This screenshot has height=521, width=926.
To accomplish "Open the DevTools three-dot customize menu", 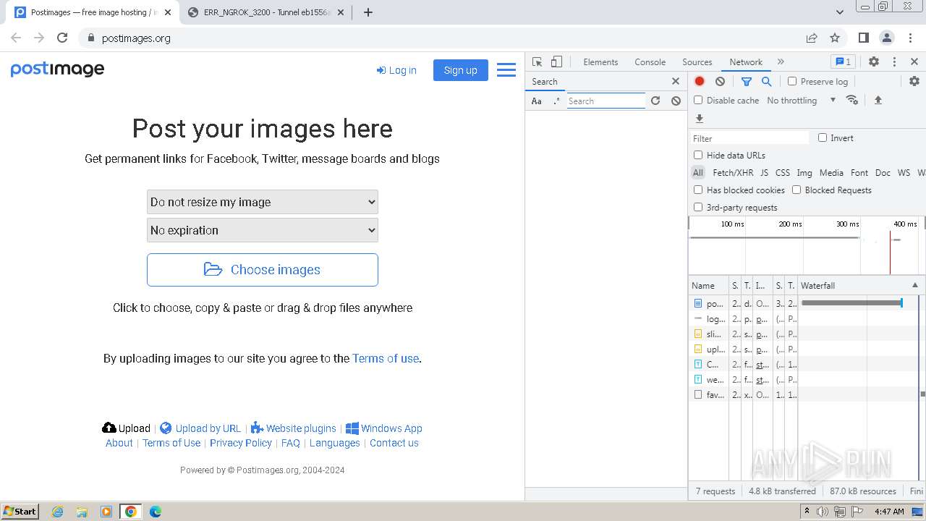I will 894,62.
